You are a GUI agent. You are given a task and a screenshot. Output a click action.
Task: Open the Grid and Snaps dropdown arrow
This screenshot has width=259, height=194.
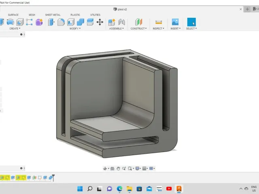(x=147, y=169)
